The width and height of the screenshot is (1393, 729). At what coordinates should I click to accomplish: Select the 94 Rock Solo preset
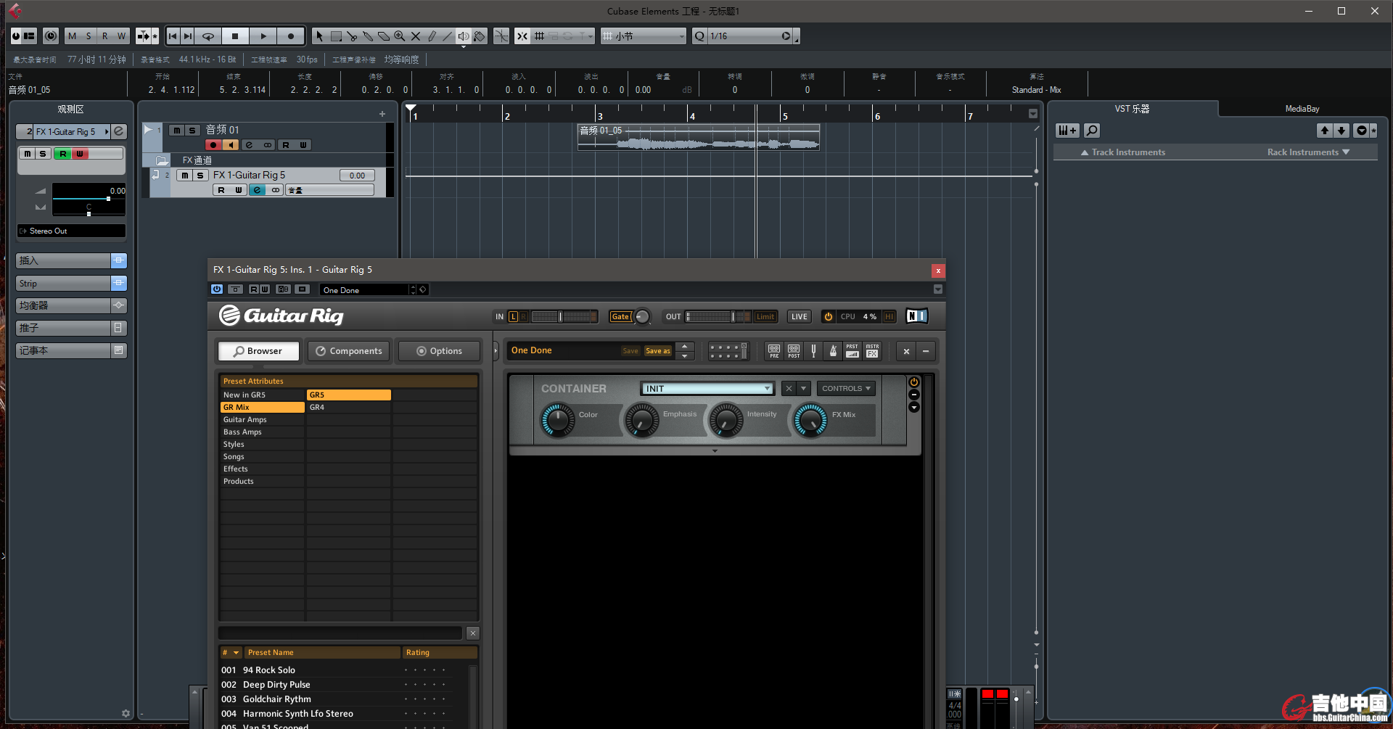[268, 670]
